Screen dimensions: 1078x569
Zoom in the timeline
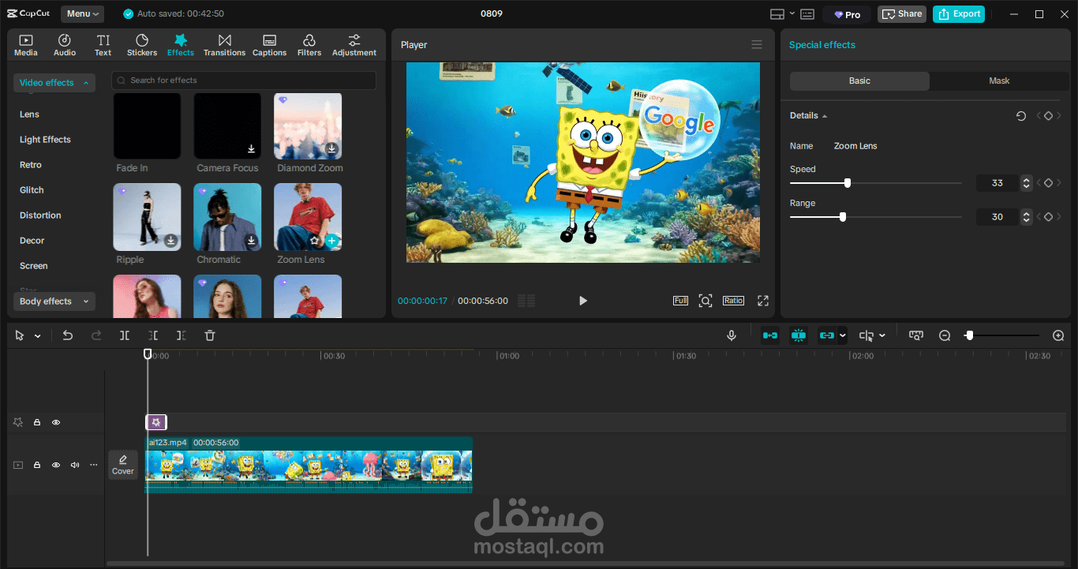point(1058,335)
